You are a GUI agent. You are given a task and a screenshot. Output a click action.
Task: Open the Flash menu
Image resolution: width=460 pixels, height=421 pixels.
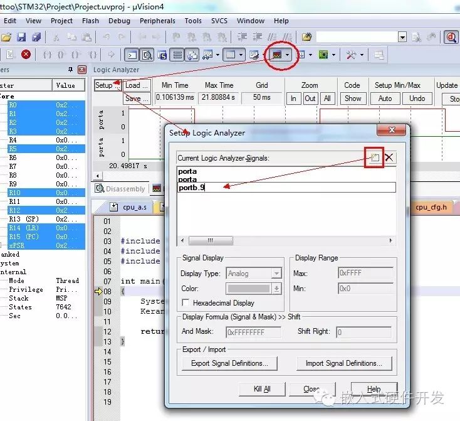tap(90, 21)
